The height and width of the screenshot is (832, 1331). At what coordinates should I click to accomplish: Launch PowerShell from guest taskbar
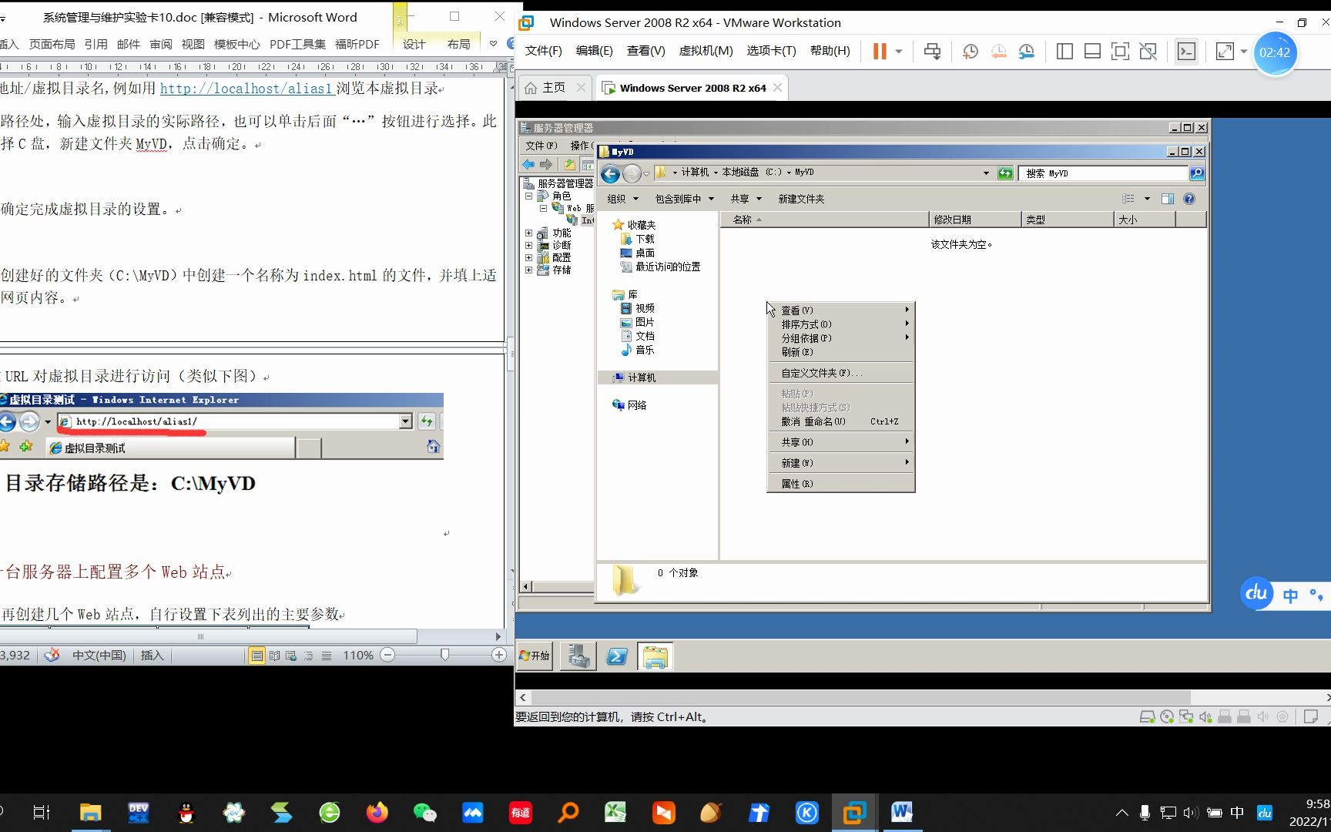pyautogui.click(x=617, y=656)
